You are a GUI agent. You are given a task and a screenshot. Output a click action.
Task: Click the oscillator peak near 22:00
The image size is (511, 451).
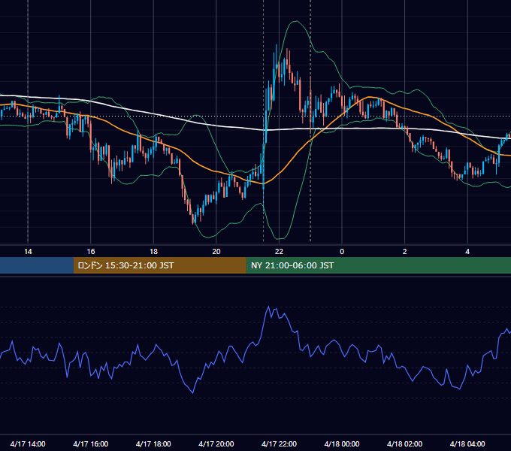268,307
